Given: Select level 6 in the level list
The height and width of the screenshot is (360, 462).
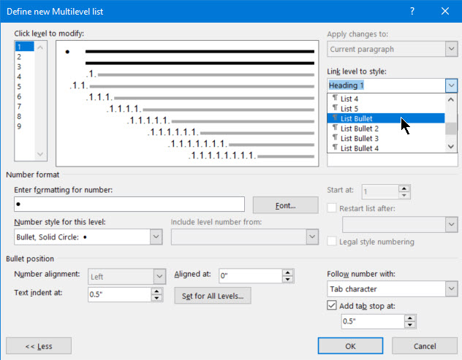Looking at the screenshot, I should (25, 96).
